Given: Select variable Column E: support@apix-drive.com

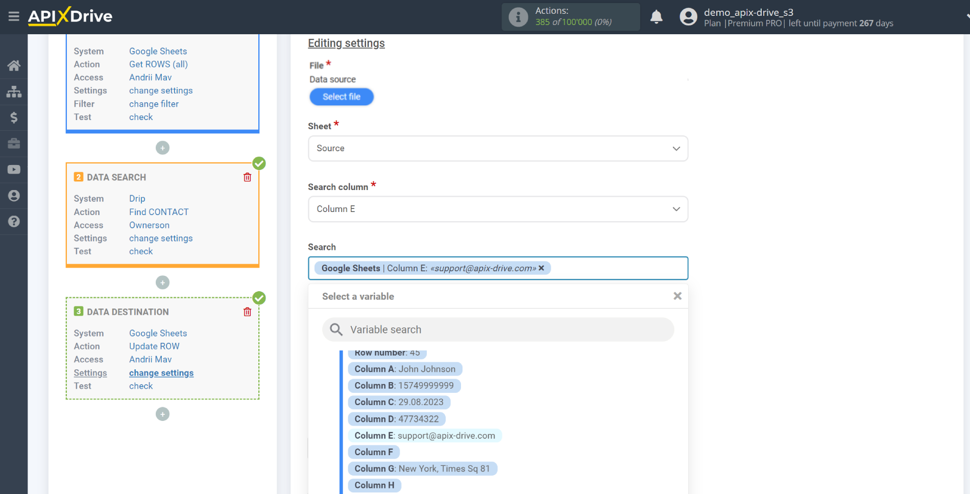Looking at the screenshot, I should pos(425,436).
